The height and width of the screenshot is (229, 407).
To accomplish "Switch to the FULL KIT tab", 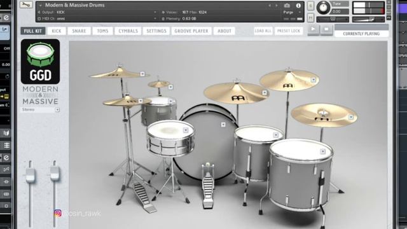I will point(33,31).
